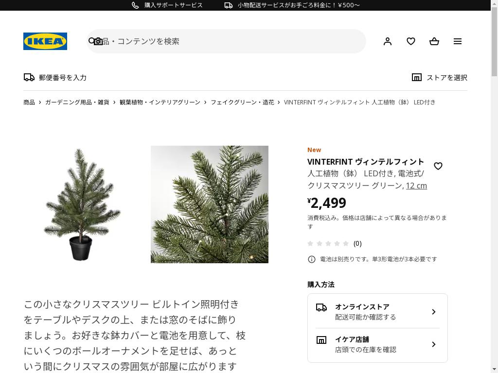This screenshot has height=373, width=498.
Task: Open the favorites heart in header
Action: pos(411,41)
